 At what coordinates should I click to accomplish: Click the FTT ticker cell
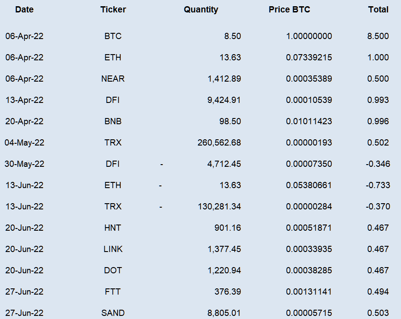112,291
